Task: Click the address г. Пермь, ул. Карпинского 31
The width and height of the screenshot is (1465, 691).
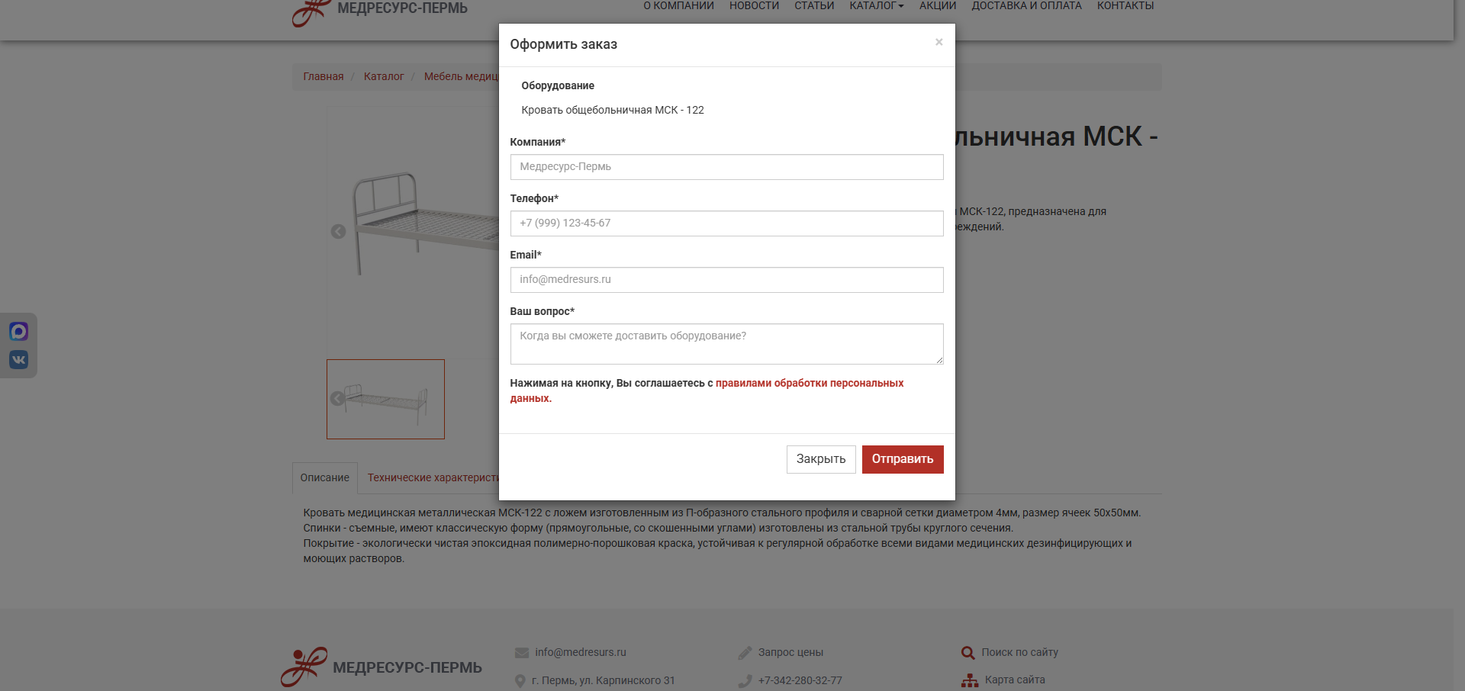Action: (x=604, y=680)
